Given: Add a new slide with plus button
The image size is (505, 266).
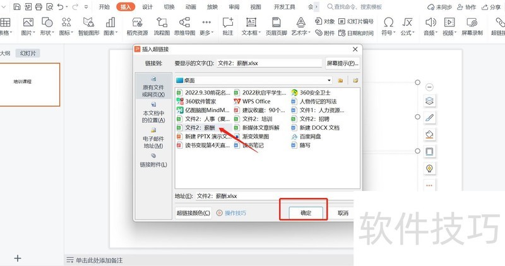Looking at the screenshot, I should (18, 258).
